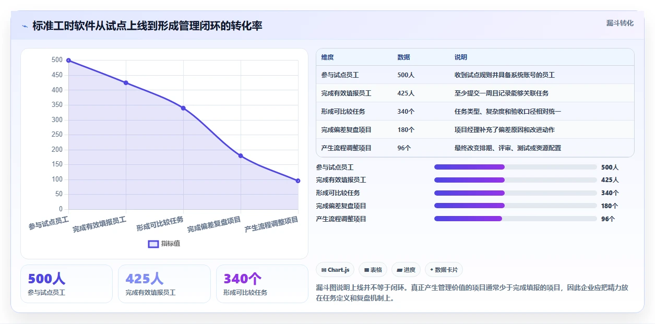
Task: Select table cell 参与试点员工
Action: (340, 75)
